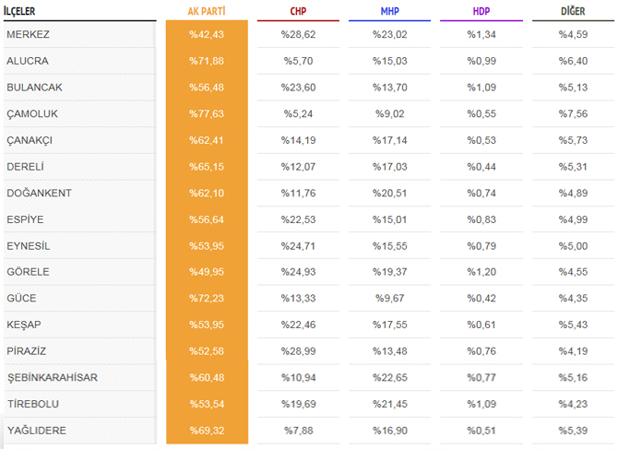This screenshot has height=449, width=618.
Task: Select the ŞEBİNKARAHİSAR district name
Action: point(53,377)
